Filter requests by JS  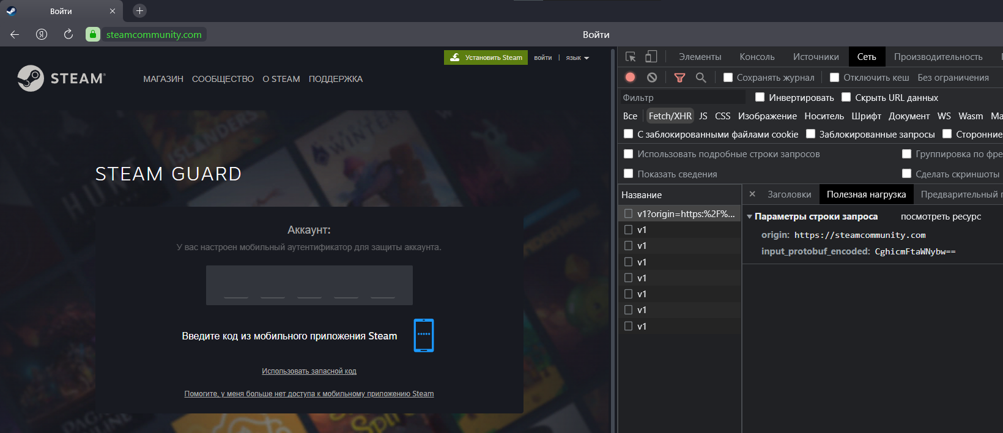tap(703, 116)
